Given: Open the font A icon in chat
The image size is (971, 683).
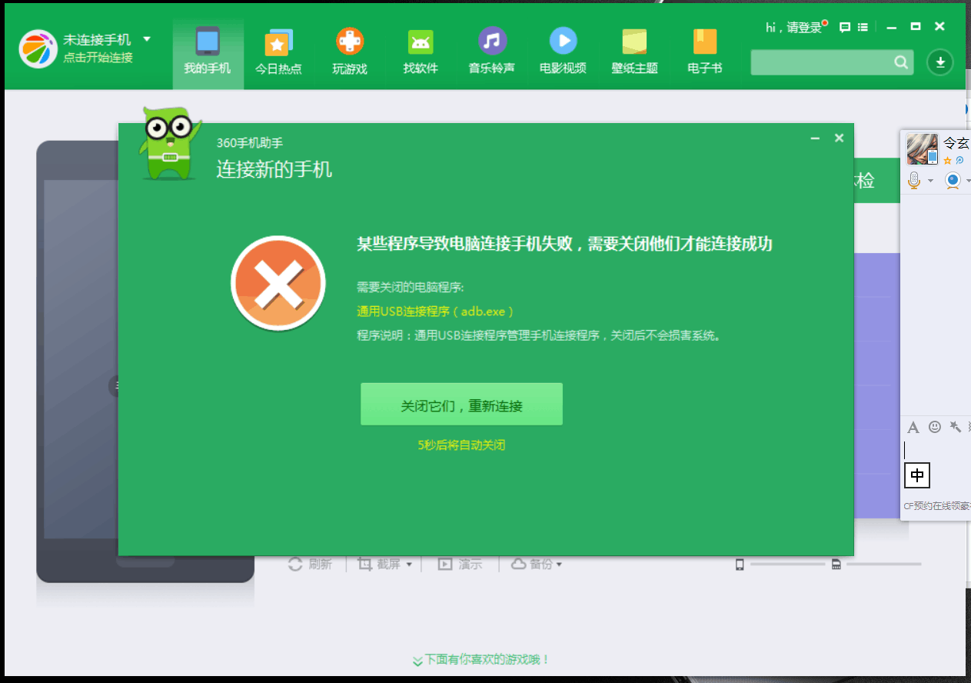Looking at the screenshot, I should click(x=913, y=427).
